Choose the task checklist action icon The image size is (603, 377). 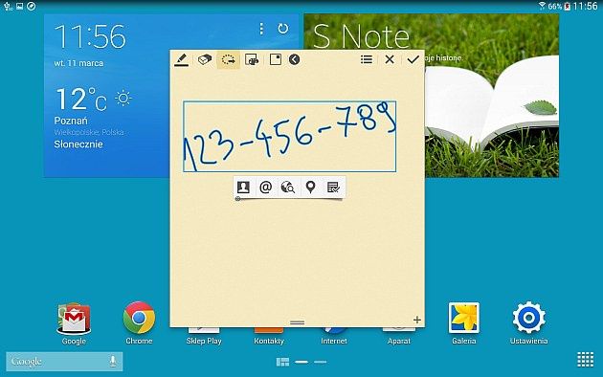[x=333, y=188]
